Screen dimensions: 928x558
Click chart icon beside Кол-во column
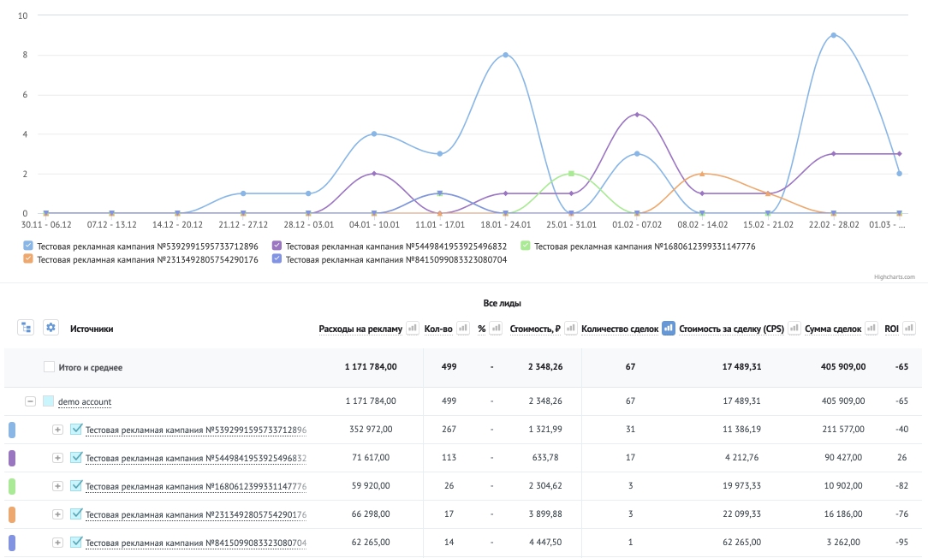463,328
